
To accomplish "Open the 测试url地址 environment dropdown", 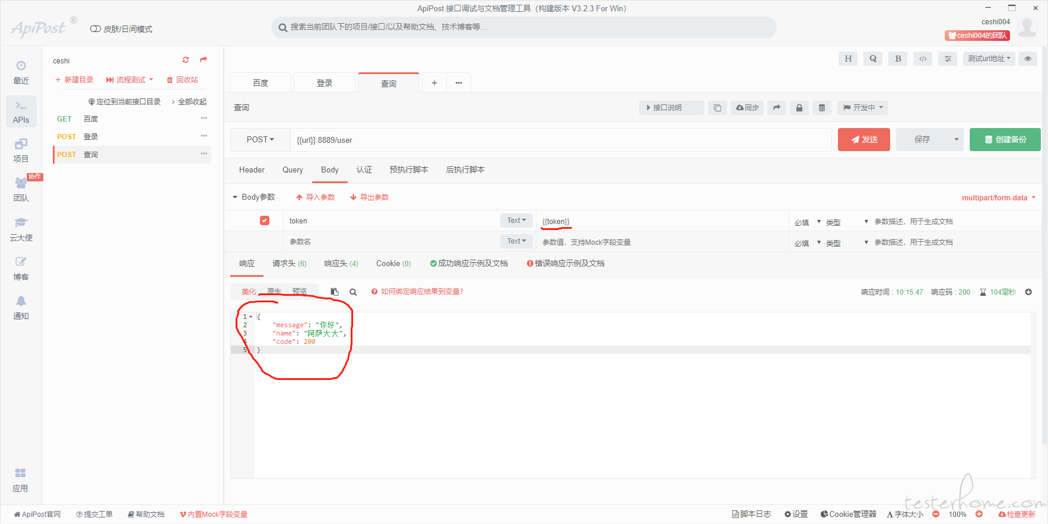I will click(x=989, y=59).
